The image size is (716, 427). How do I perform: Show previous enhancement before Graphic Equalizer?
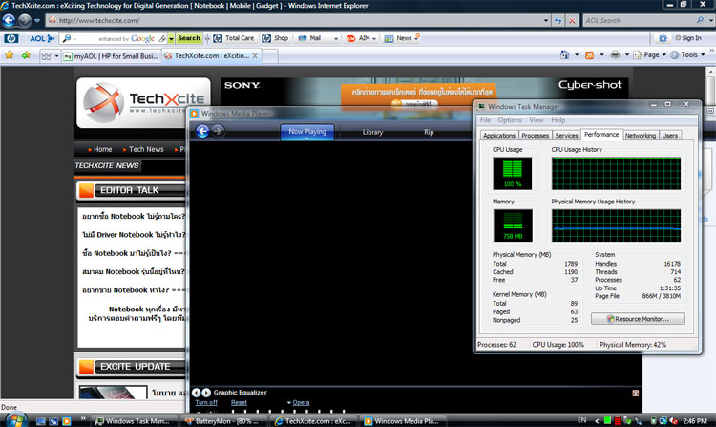coord(197,393)
